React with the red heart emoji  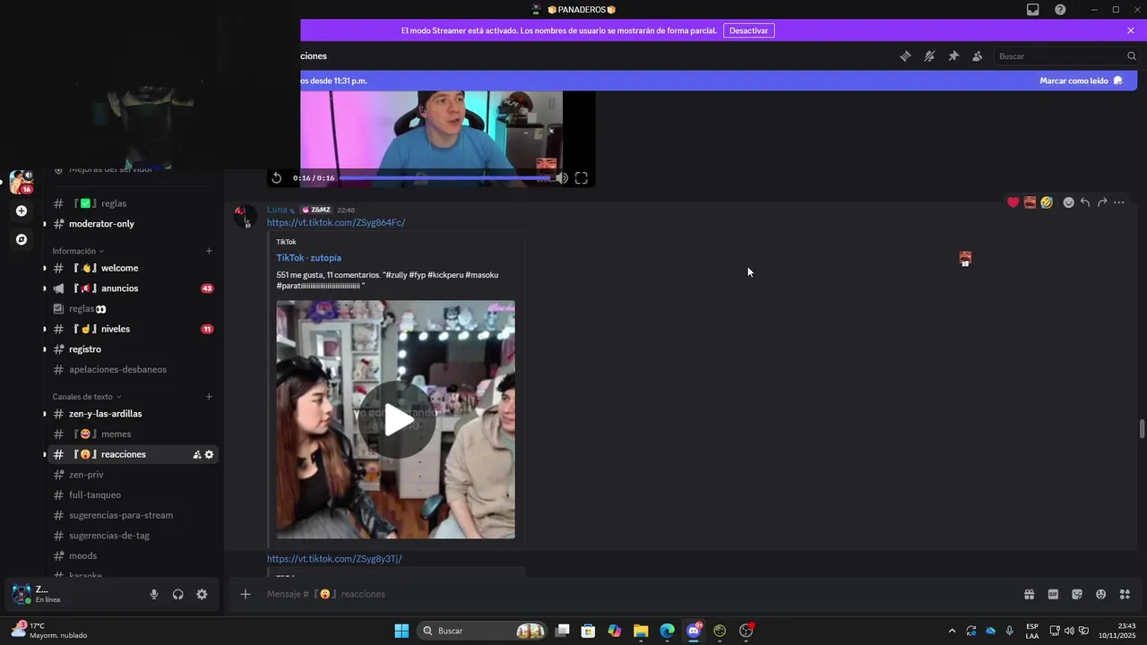[1013, 202]
